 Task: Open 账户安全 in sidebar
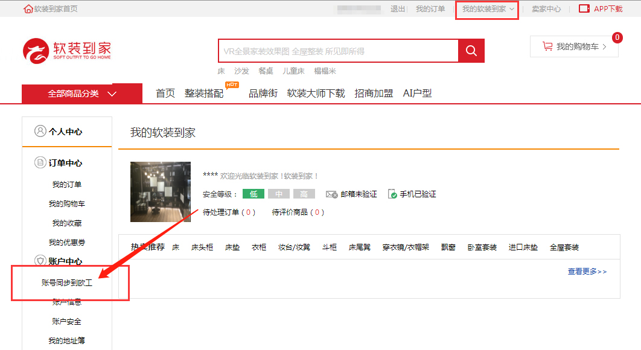tap(66, 322)
